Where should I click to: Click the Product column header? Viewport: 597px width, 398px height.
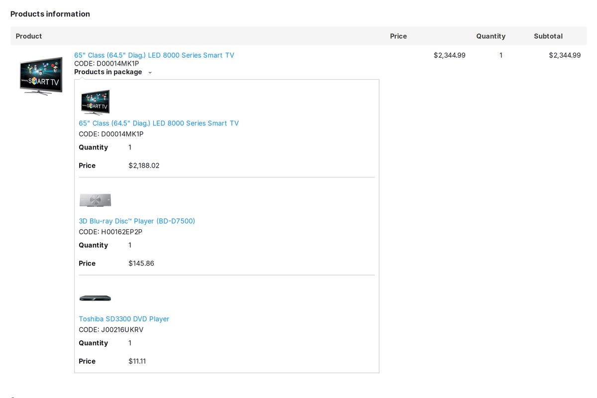[x=29, y=36]
